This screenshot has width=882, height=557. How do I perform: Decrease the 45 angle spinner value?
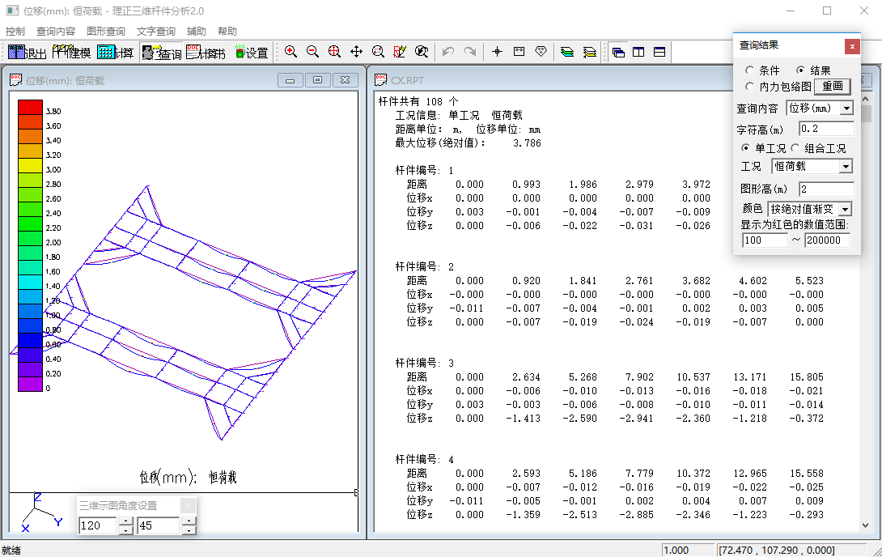tap(189, 530)
